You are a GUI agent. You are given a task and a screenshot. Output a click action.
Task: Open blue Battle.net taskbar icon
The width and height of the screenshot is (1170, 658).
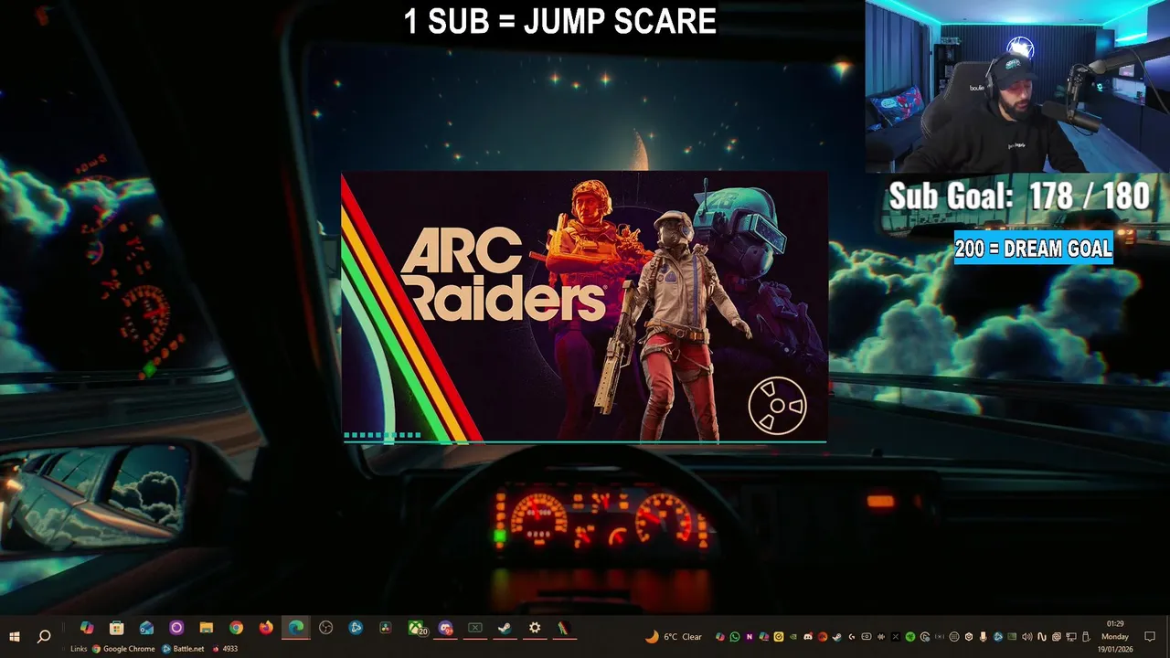[356, 628]
